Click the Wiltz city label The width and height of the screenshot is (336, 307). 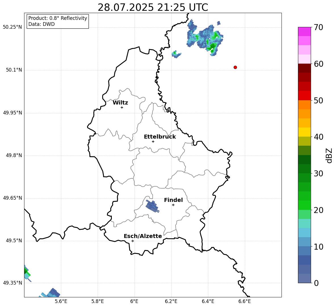120,103
